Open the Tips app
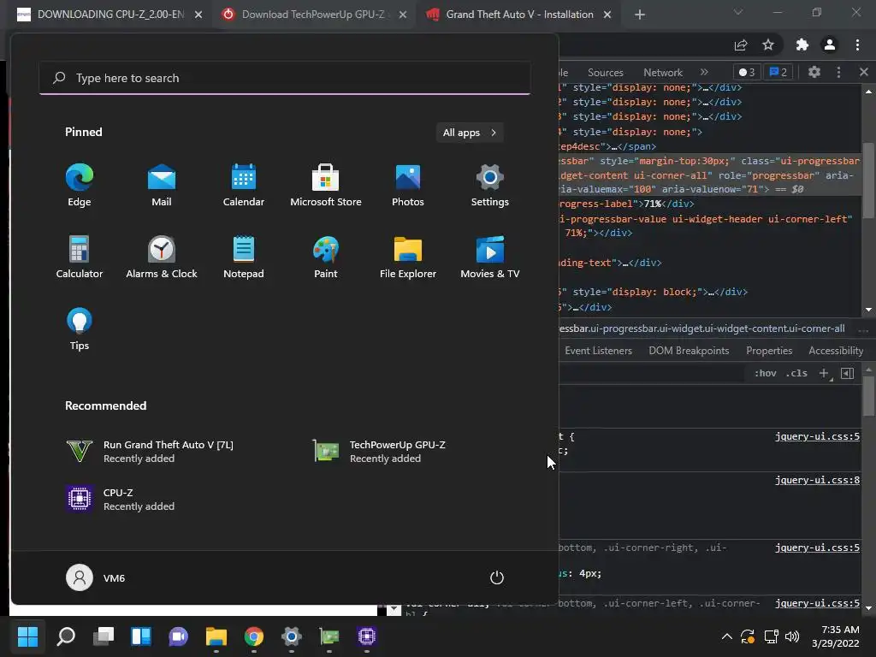This screenshot has height=657, width=876. (80, 328)
